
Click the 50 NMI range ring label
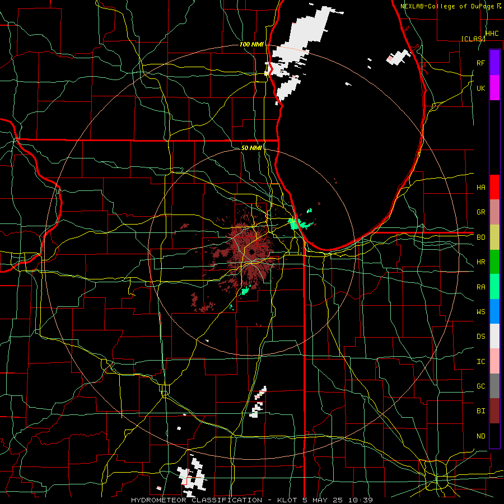(251, 148)
